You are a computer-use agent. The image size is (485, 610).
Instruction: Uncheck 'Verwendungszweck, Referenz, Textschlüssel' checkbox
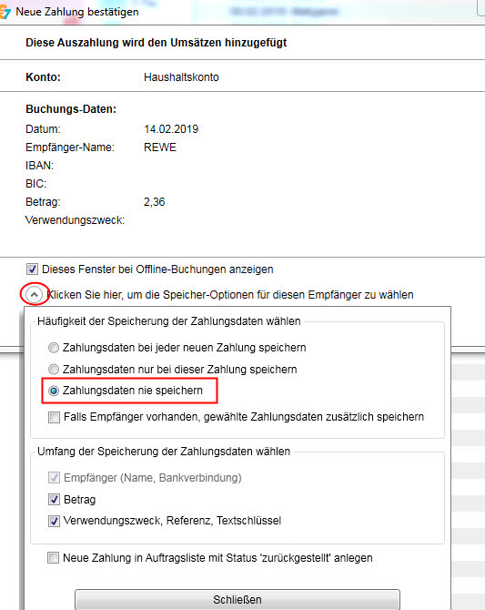[54, 521]
